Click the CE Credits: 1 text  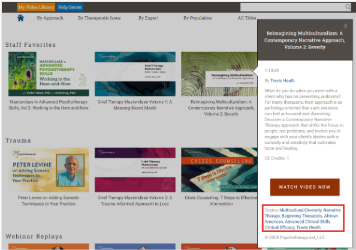click(276, 158)
